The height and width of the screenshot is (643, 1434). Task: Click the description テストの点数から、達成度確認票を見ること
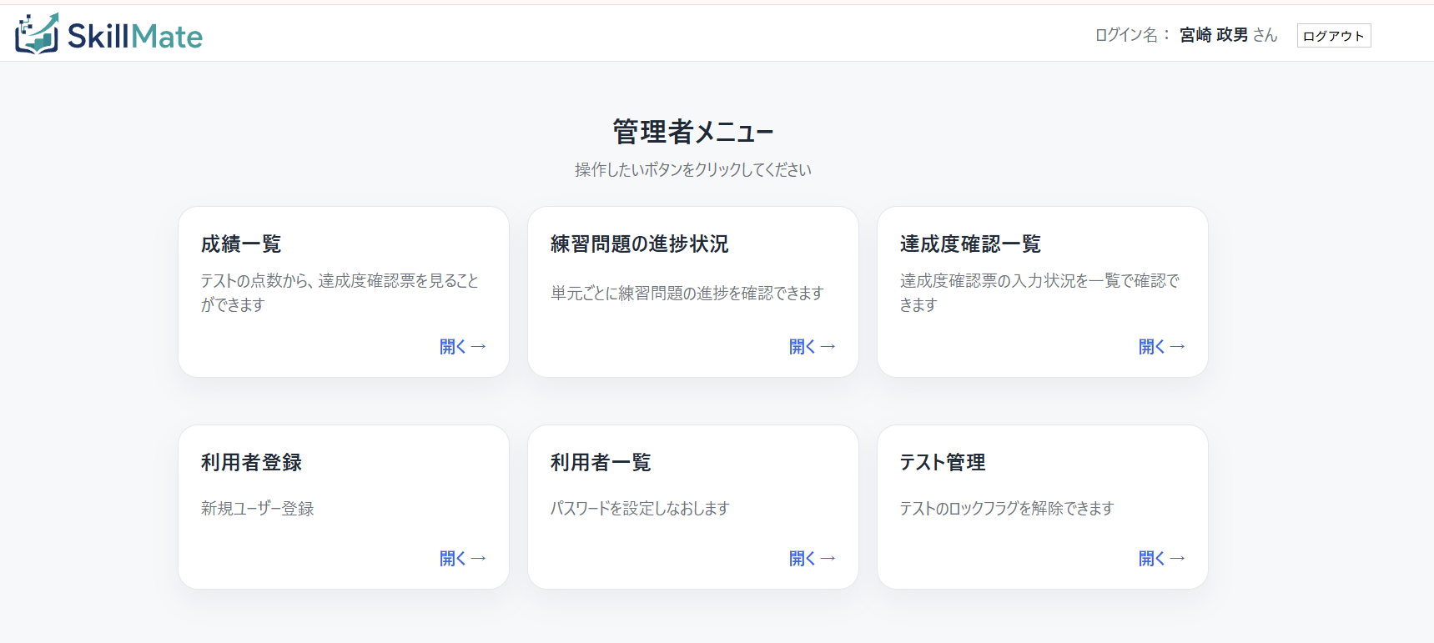340,281
